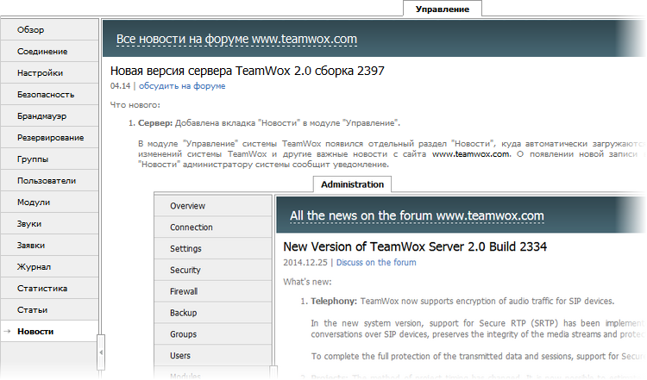Screen dimensions: 647x380
Task: Select Security in the embedded sidebar
Action: pos(213,270)
